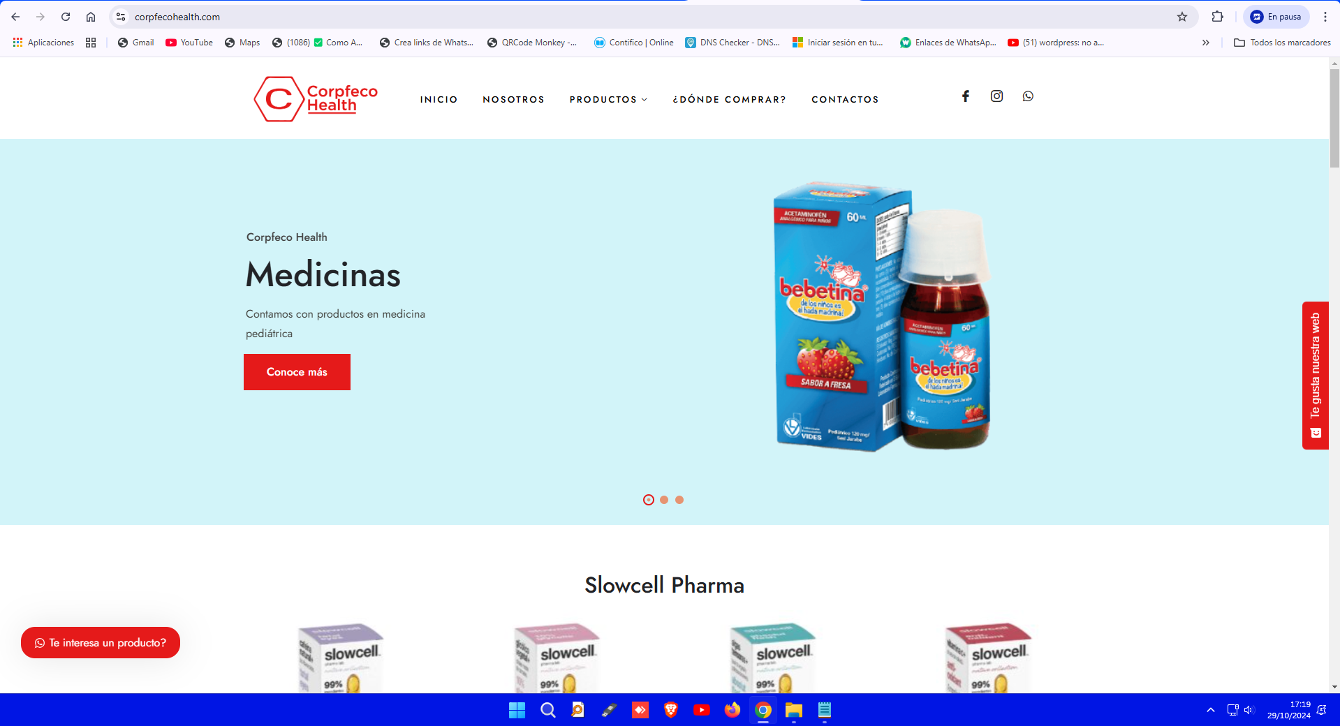Click the Te interesa un producto? button
This screenshot has width=1340, height=726.
pos(101,643)
